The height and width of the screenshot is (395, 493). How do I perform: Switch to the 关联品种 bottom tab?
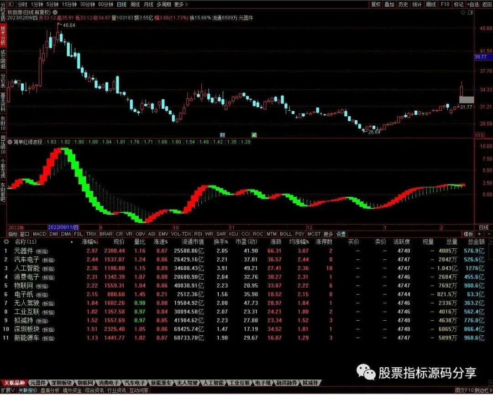[14, 383]
